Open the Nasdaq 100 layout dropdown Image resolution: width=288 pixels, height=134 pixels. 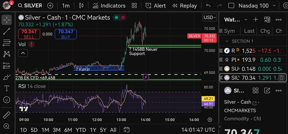coord(257,6)
